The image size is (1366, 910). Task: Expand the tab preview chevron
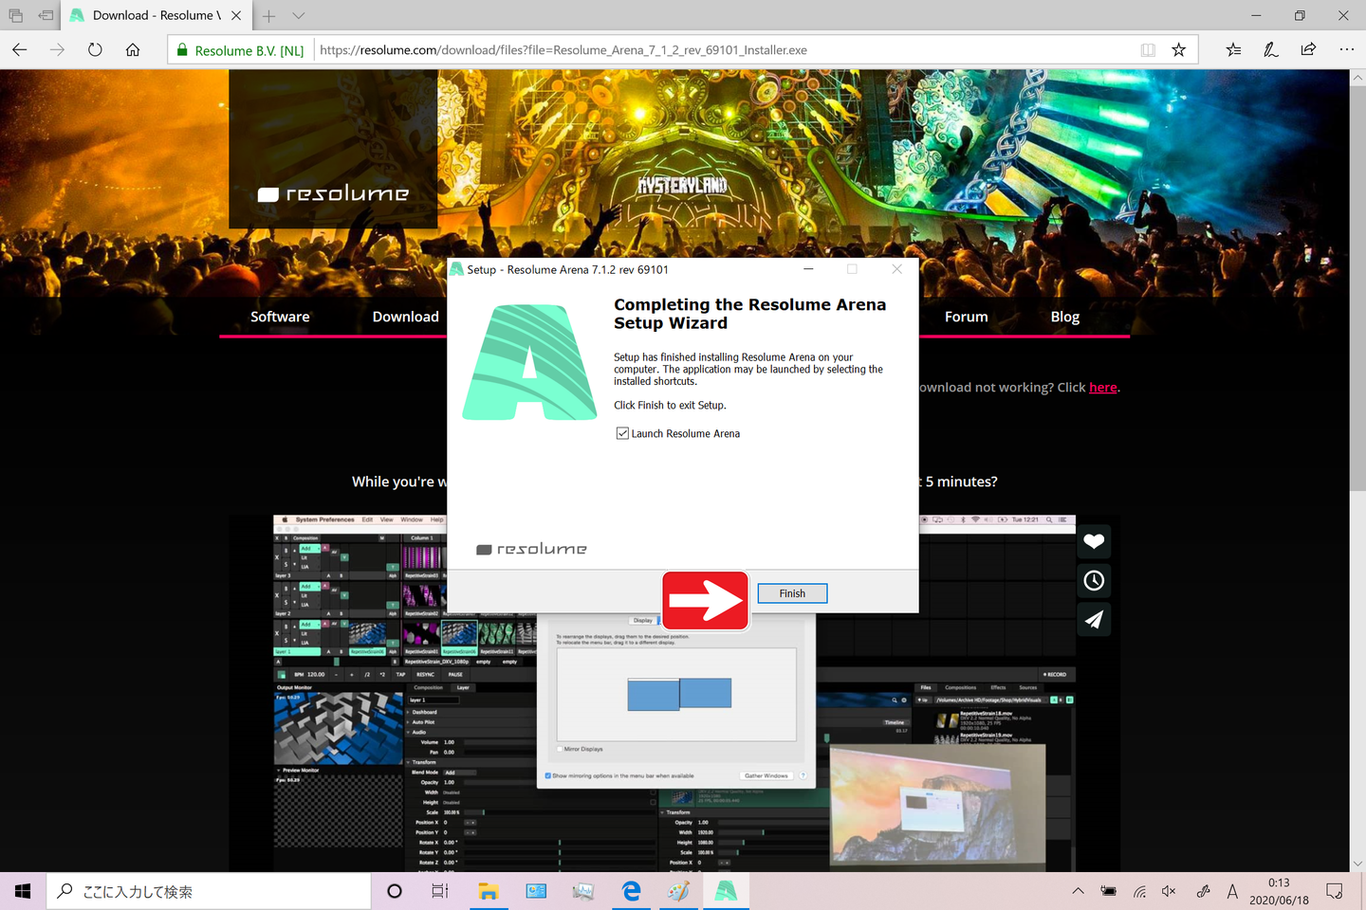(299, 15)
